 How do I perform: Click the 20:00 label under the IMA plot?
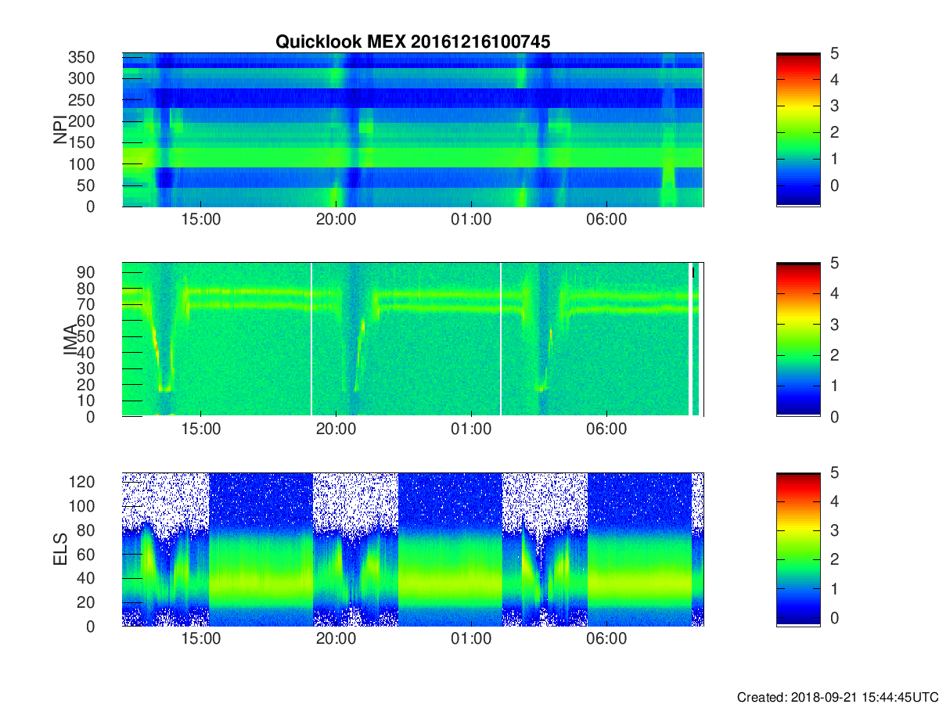[x=336, y=429]
